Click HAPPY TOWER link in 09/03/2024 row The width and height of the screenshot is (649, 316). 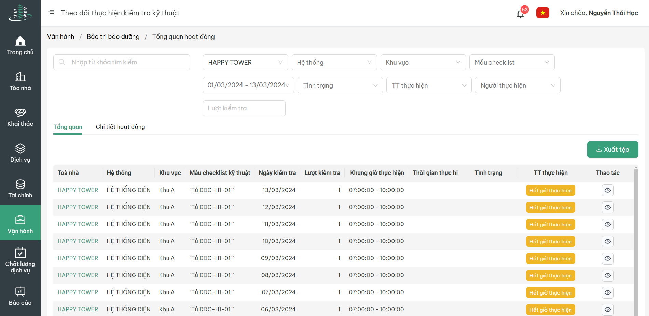[78, 258]
